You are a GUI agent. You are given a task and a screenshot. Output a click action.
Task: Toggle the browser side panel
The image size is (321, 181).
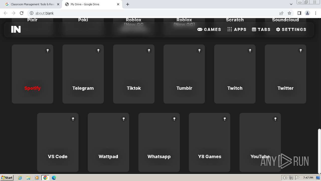[299, 13]
